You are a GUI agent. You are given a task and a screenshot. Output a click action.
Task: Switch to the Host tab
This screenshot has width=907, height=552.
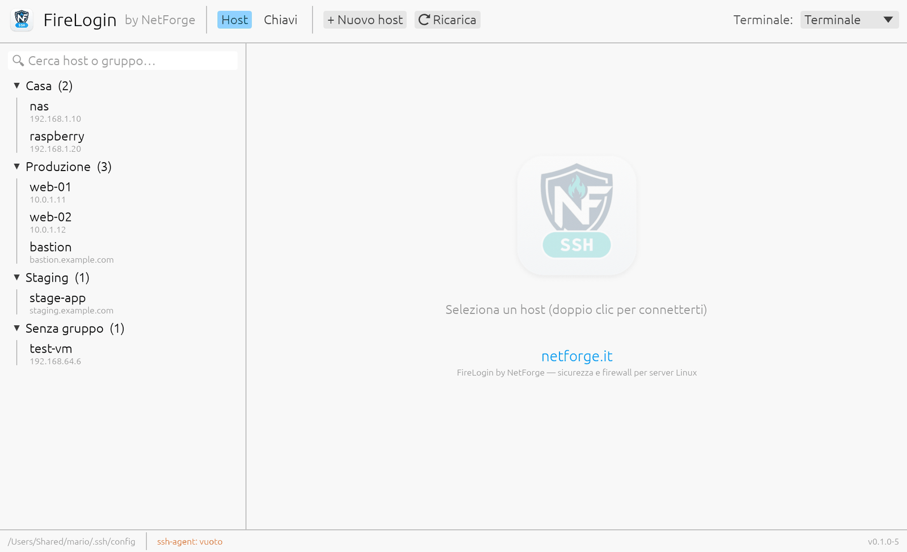pos(235,20)
